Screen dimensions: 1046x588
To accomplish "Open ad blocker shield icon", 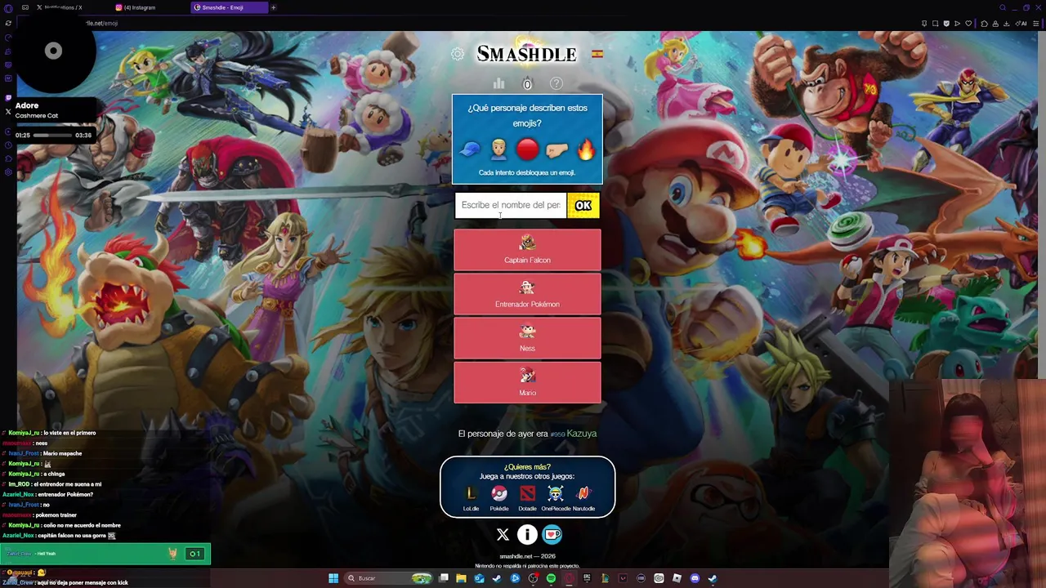I will click(946, 24).
